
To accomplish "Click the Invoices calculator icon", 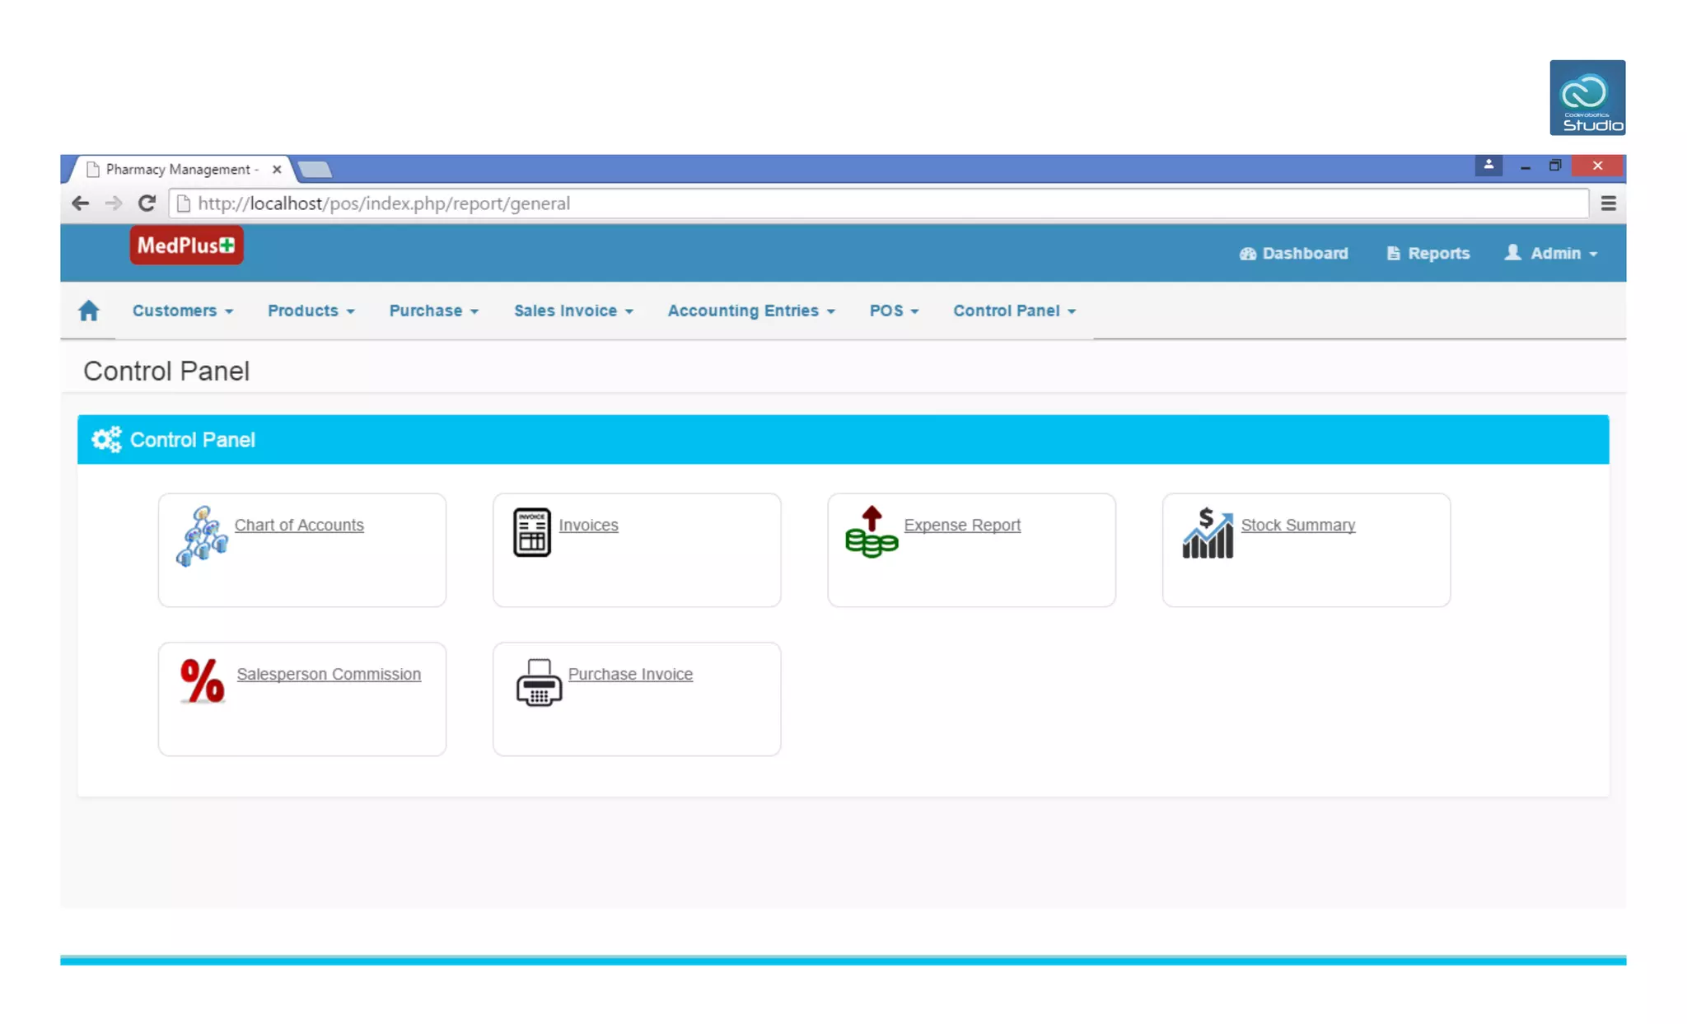I will [532, 532].
